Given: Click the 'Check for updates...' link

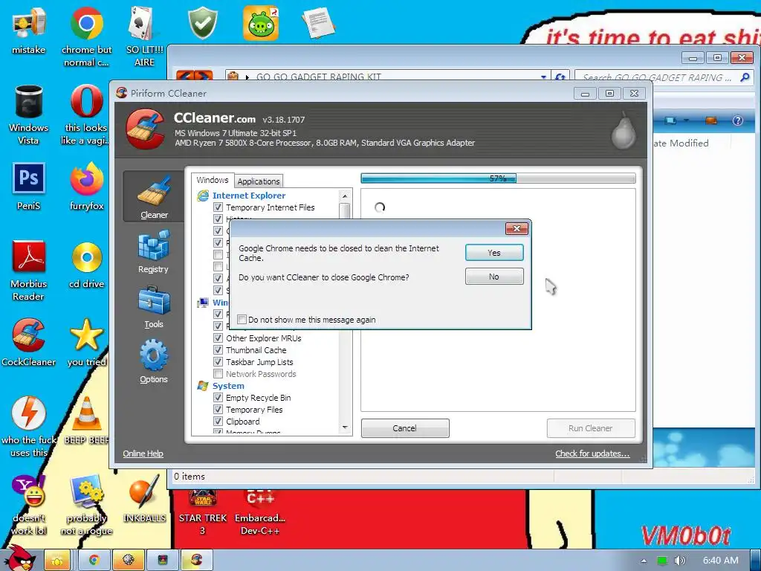Looking at the screenshot, I should 592,454.
